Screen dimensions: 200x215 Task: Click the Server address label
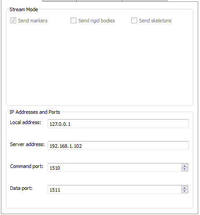pos(27,144)
